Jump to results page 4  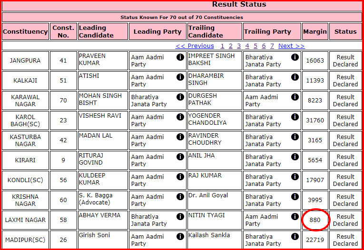[247, 46]
